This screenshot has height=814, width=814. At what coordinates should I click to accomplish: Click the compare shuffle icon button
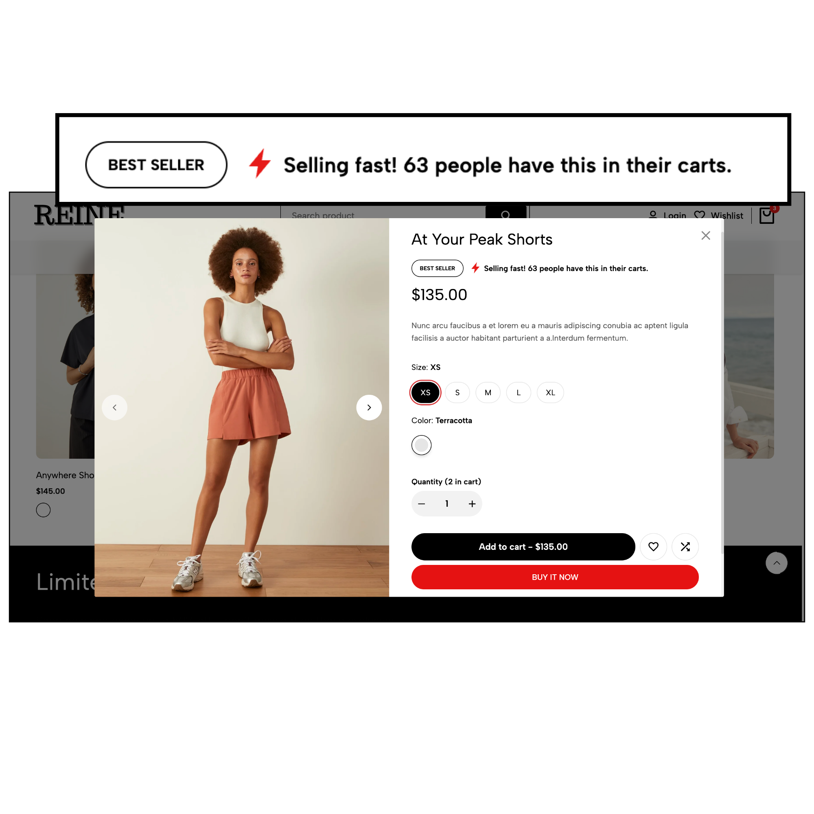685,547
